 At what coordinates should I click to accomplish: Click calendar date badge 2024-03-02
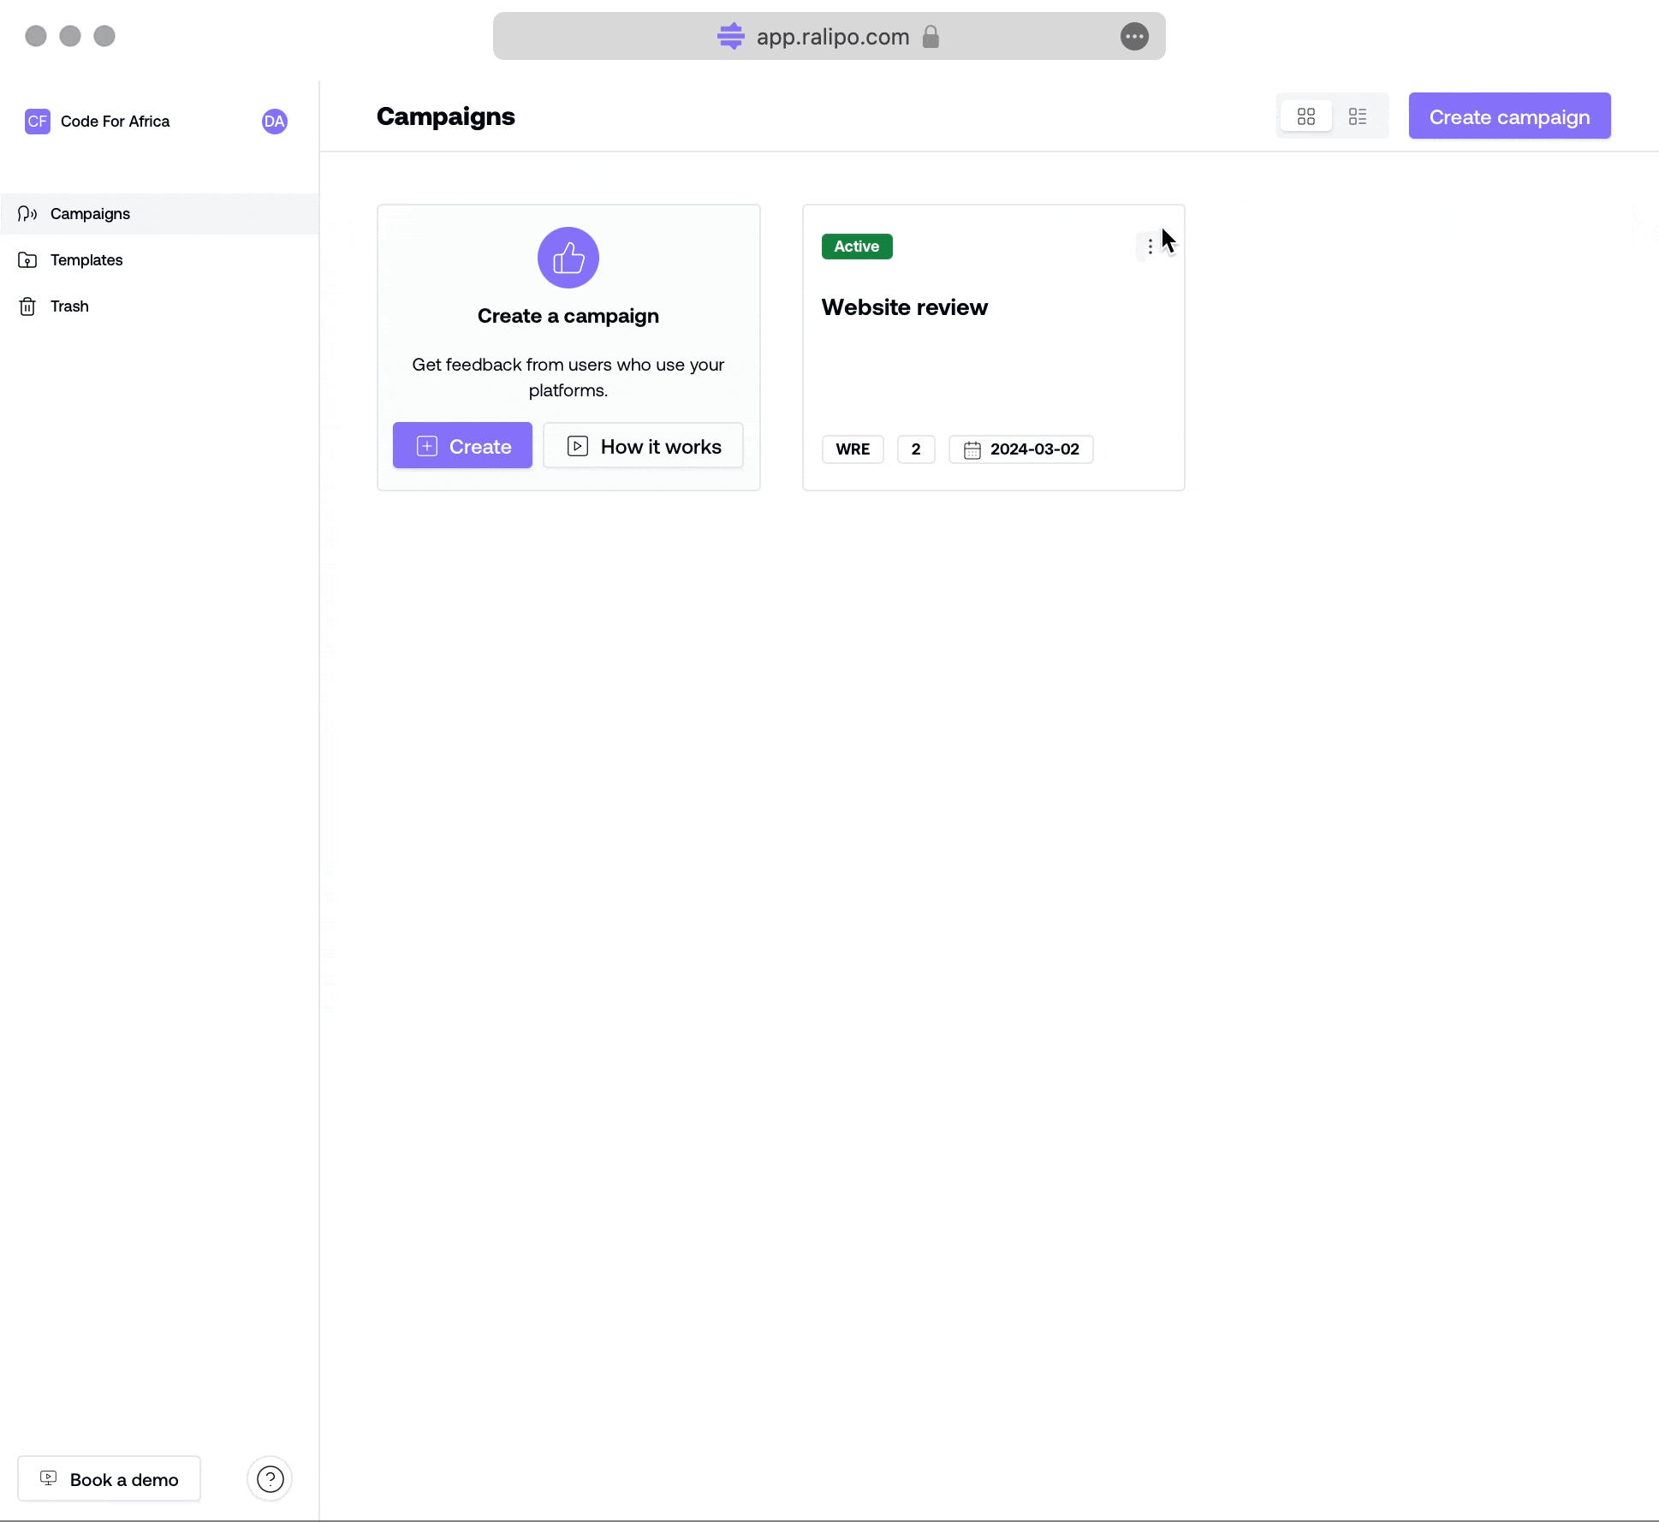pyautogui.click(x=1020, y=449)
